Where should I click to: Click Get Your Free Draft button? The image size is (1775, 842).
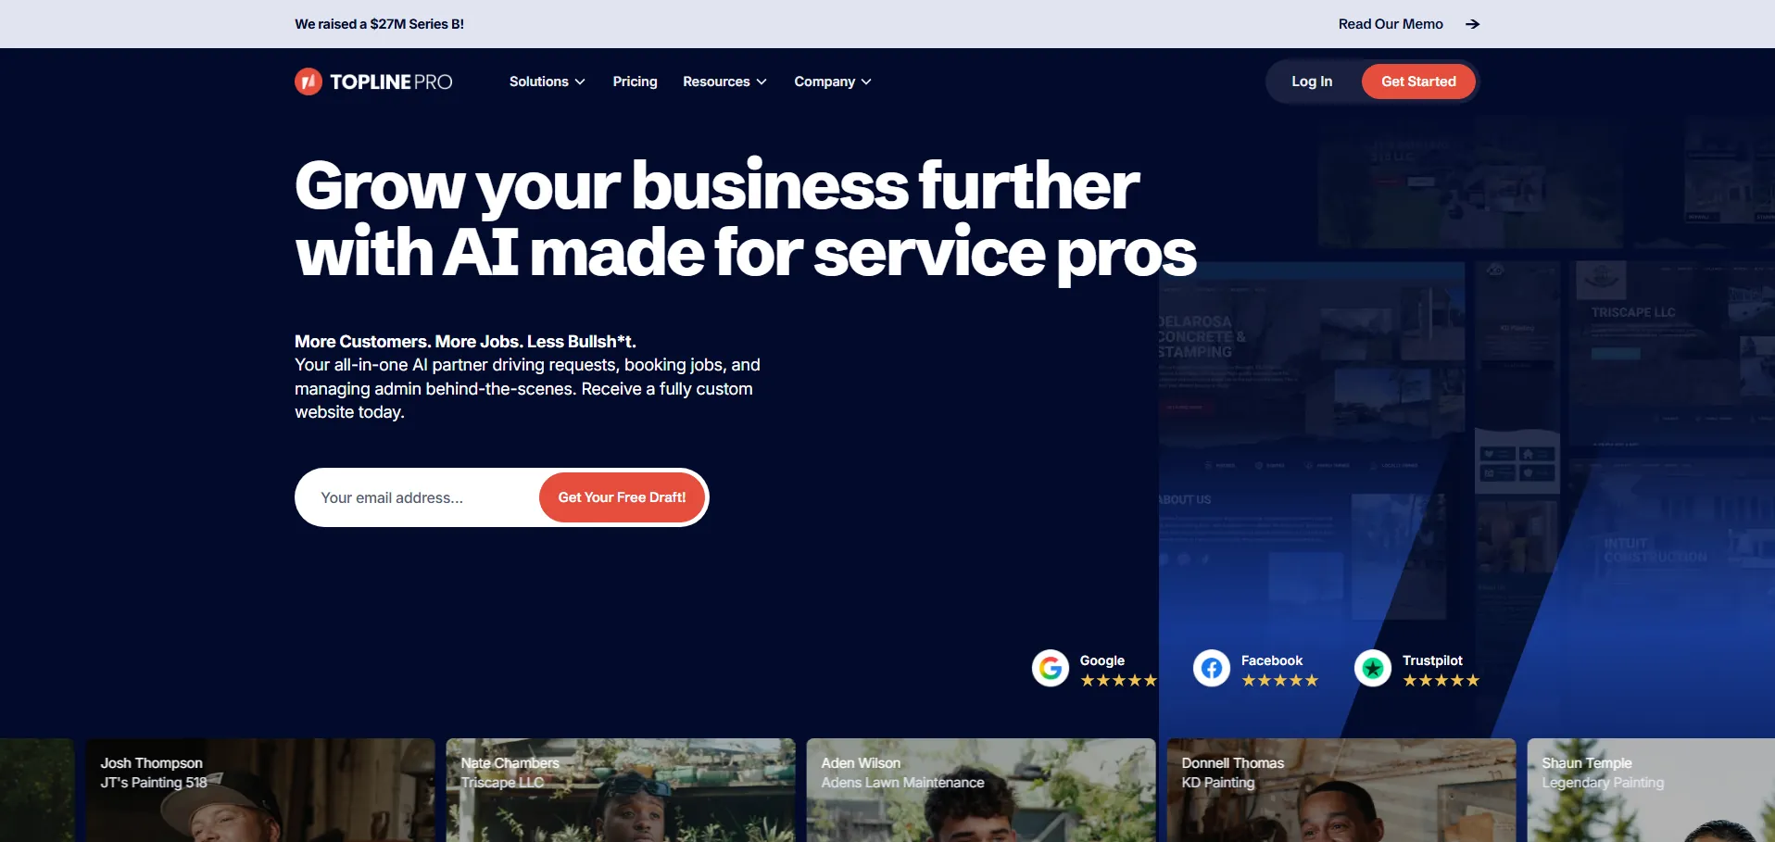point(622,497)
